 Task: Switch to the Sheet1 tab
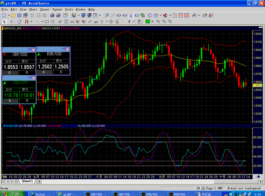click(27, 181)
